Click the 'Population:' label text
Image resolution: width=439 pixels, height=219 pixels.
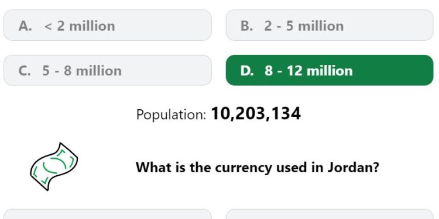pos(171,114)
